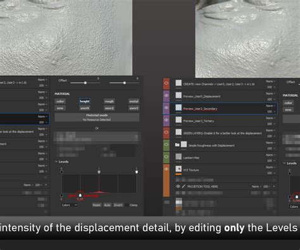Enable the GREEN LAYERS note layer eye
The image size is (300, 250).
tap(166, 132)
